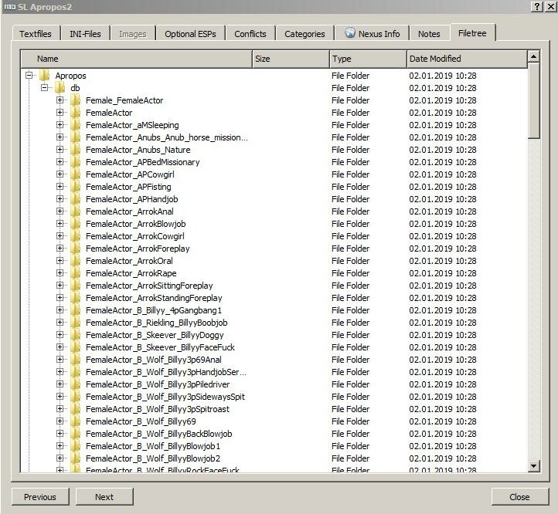Collapse the db folder node
The height and width of the screenshot is (514, 558).
point(45,87)
